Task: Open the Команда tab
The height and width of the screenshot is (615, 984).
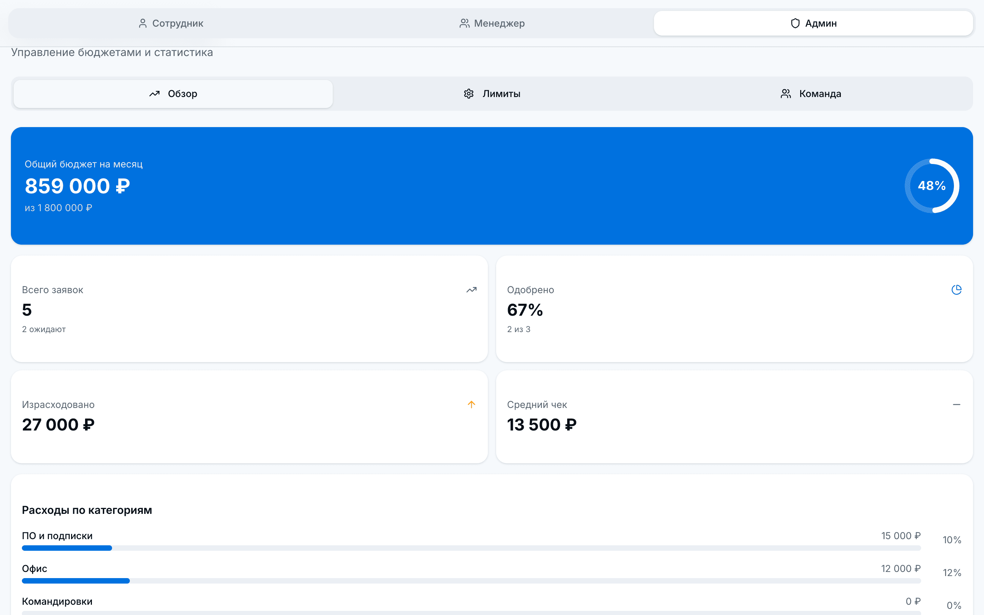Action: click(x=811, y=94)
